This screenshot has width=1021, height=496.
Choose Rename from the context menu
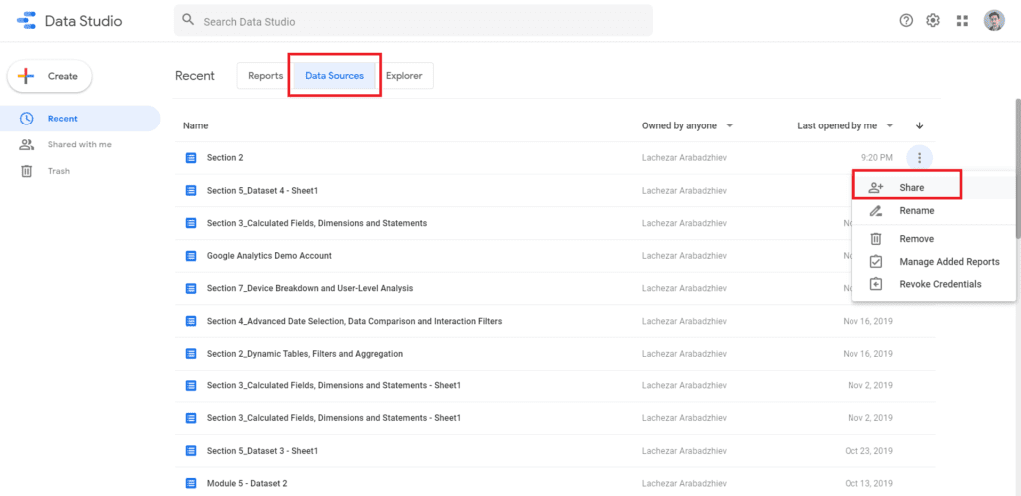(933, 210)
